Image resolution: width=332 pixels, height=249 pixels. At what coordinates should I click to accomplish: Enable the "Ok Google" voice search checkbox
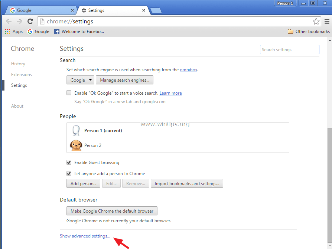[x=69, y=93]
